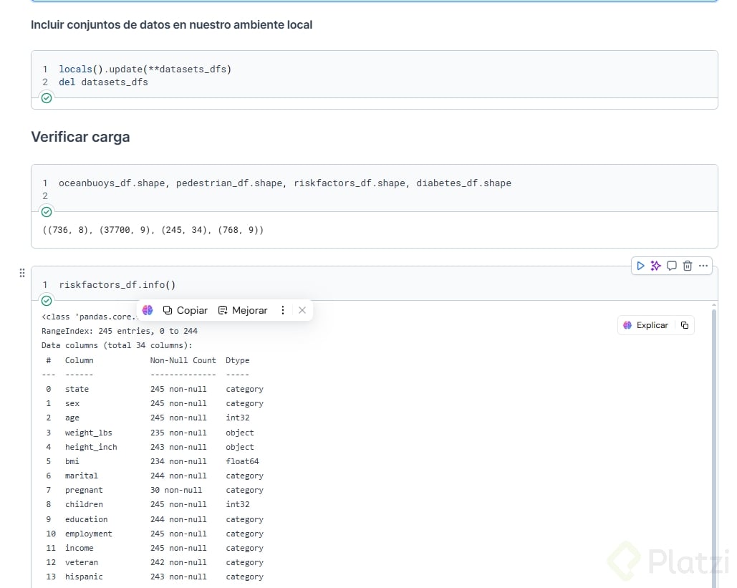
Task: Click the purple AI sparkle icon
Action: click(655, 266)
